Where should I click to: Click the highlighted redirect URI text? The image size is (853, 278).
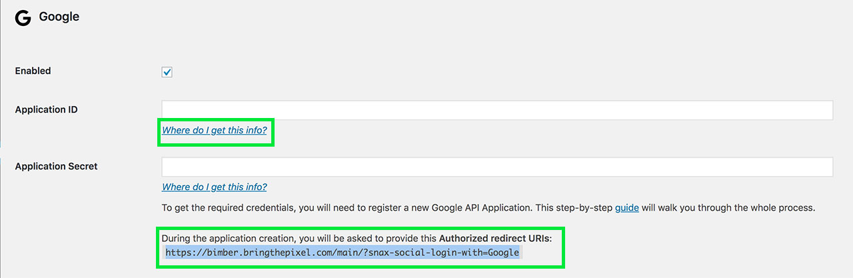tap(343, 253)
